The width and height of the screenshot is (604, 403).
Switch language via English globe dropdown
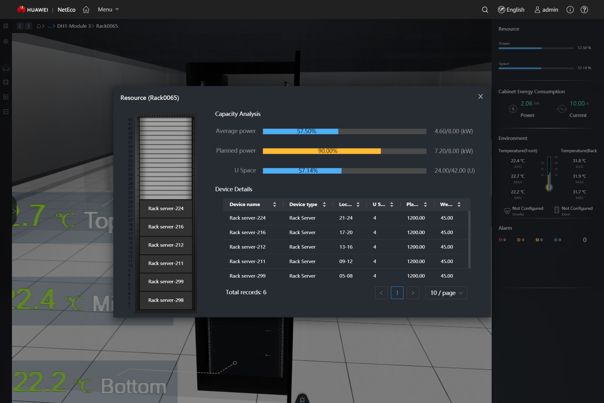coord(511,10)
